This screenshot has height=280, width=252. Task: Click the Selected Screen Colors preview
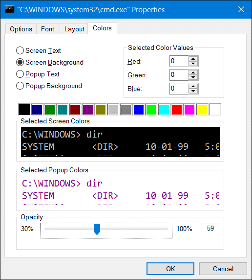pyautogui.click(x=121, y=142)
